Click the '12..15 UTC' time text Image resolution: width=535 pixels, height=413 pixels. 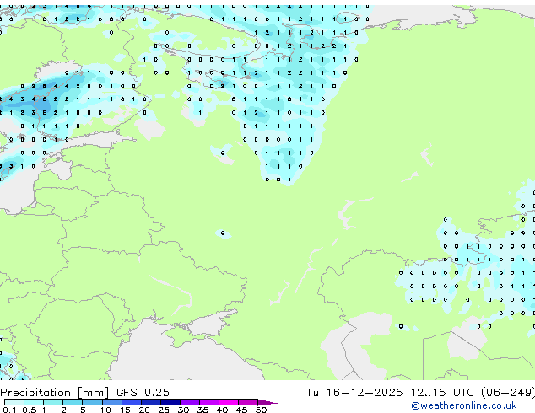click(x=442, y=393)
